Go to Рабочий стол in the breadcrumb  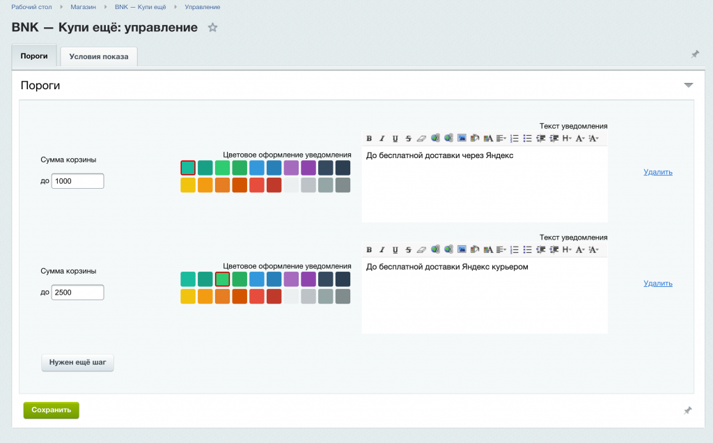pyautogui.click(x=31, y=7)
